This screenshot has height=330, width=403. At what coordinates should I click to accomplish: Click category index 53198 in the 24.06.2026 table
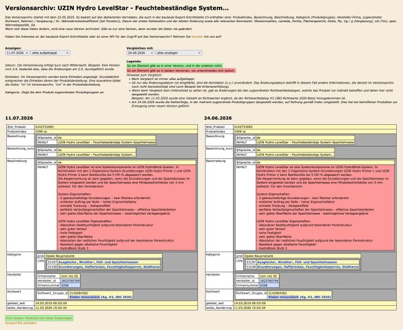[251, 267]
